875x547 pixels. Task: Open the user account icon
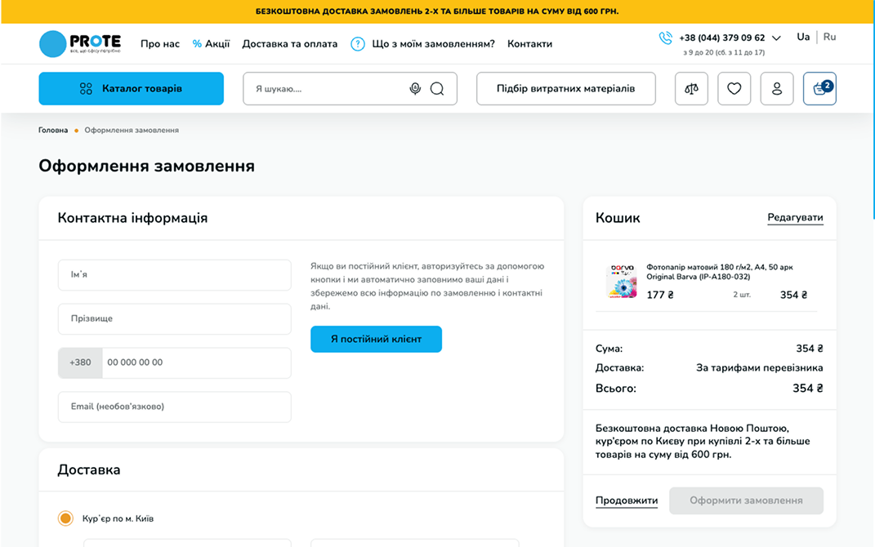pyautogui.click(x=776, y=89)
